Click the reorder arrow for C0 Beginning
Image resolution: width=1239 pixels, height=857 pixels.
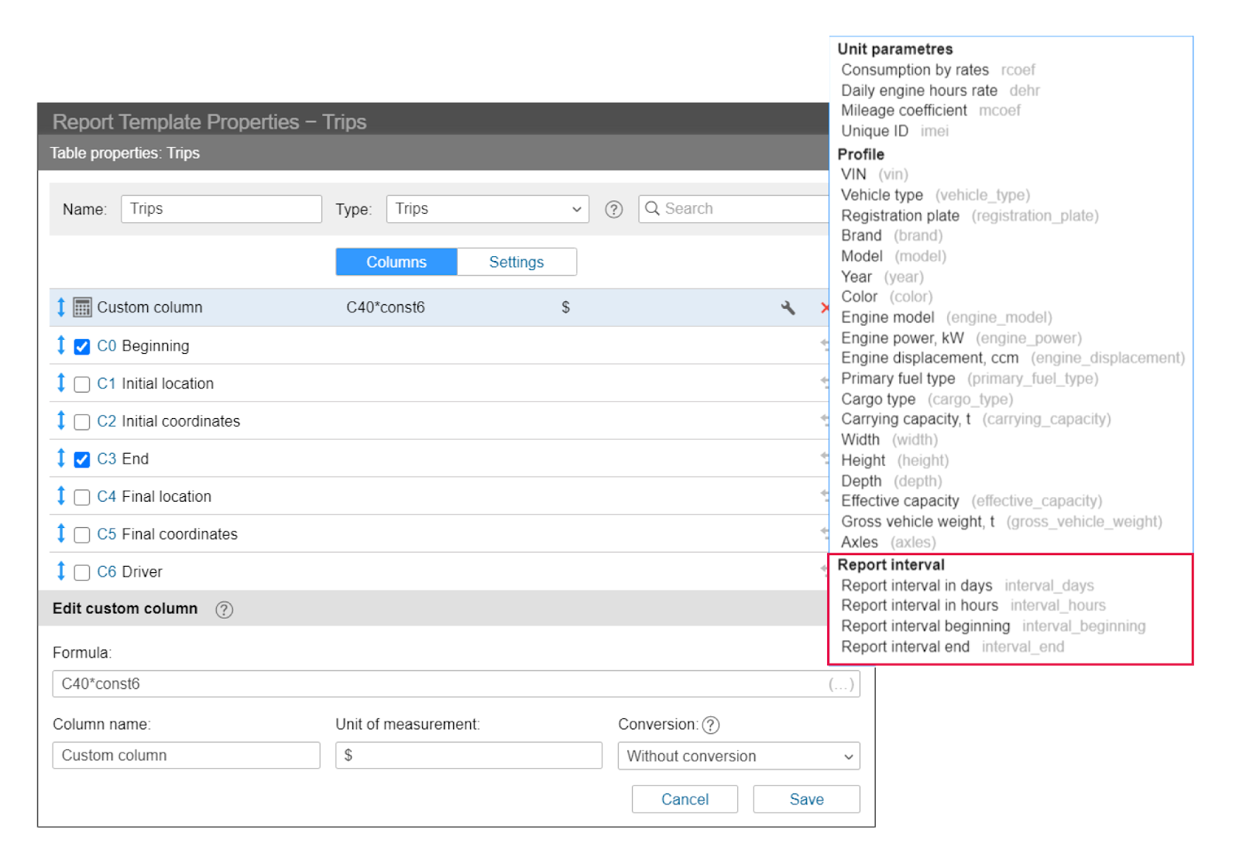[x=61, y=345]
